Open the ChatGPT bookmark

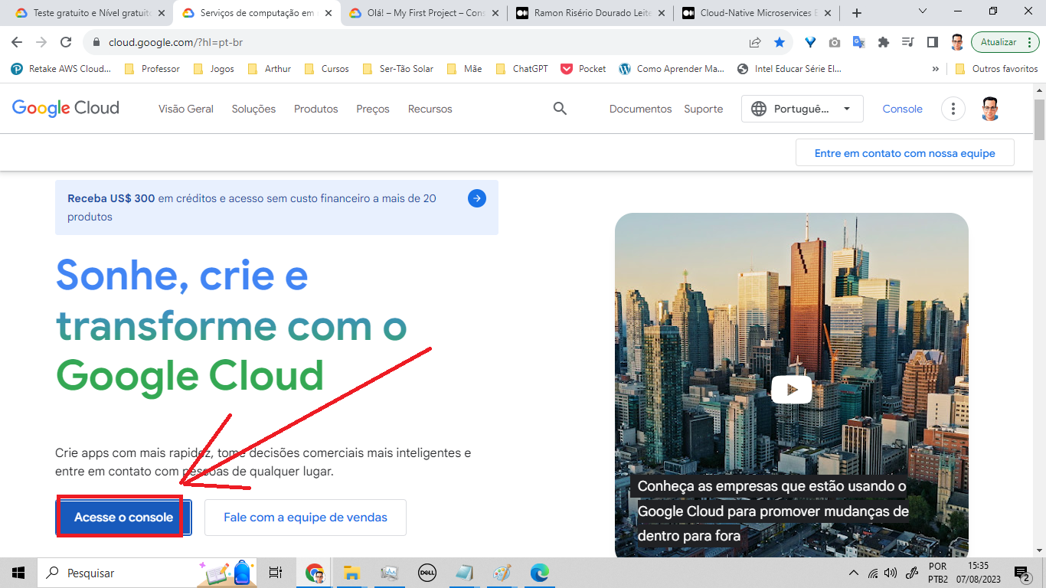[522, 69]
